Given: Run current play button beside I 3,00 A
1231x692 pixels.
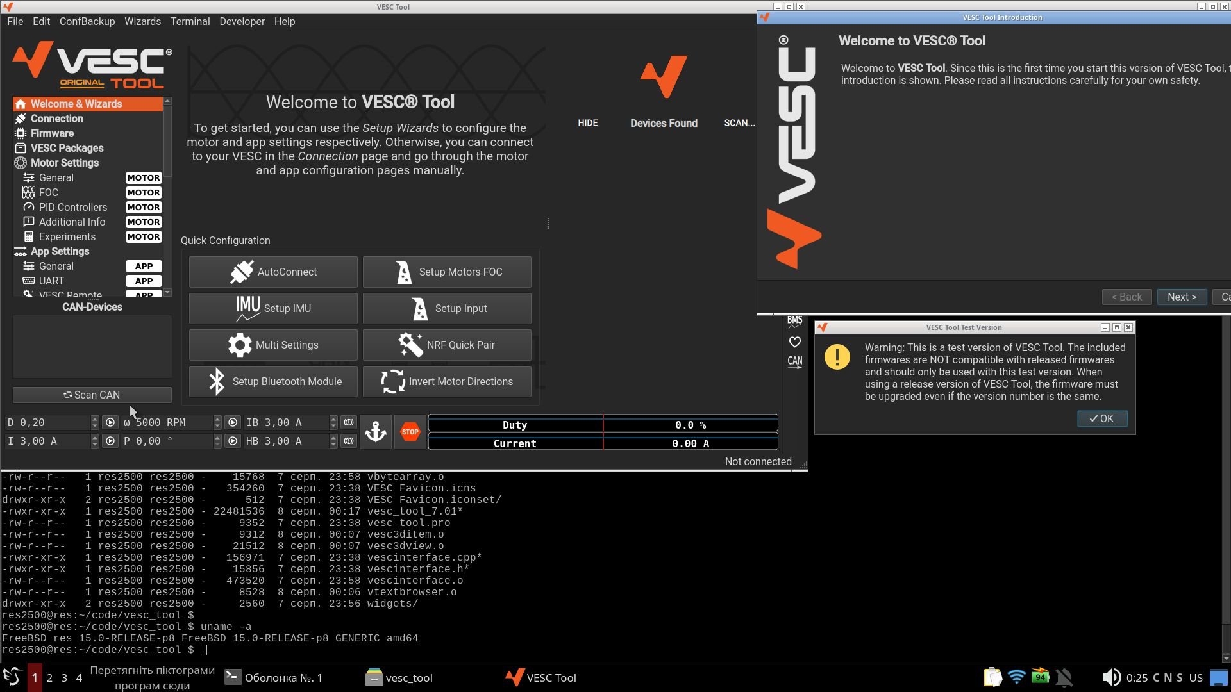Looking at the screenshot, I should coord(110,441).
